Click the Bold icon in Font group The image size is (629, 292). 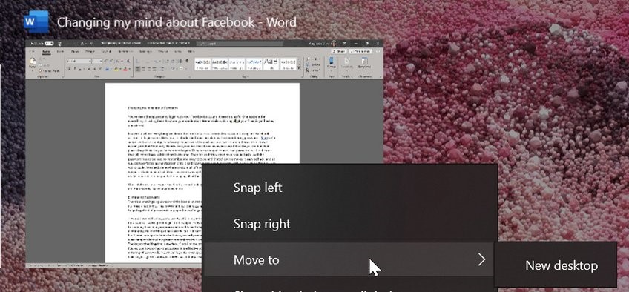(x=70, y=69)
